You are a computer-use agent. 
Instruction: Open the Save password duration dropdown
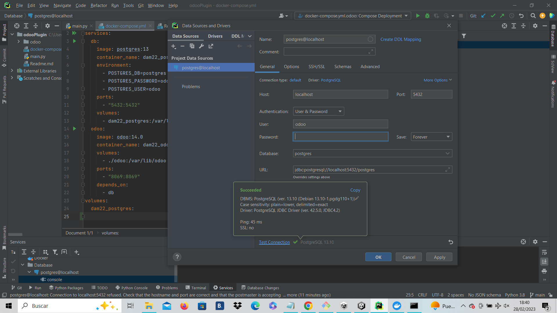[431, 137]
